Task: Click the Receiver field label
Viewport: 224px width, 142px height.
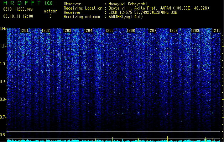Action: click(72, 12)
